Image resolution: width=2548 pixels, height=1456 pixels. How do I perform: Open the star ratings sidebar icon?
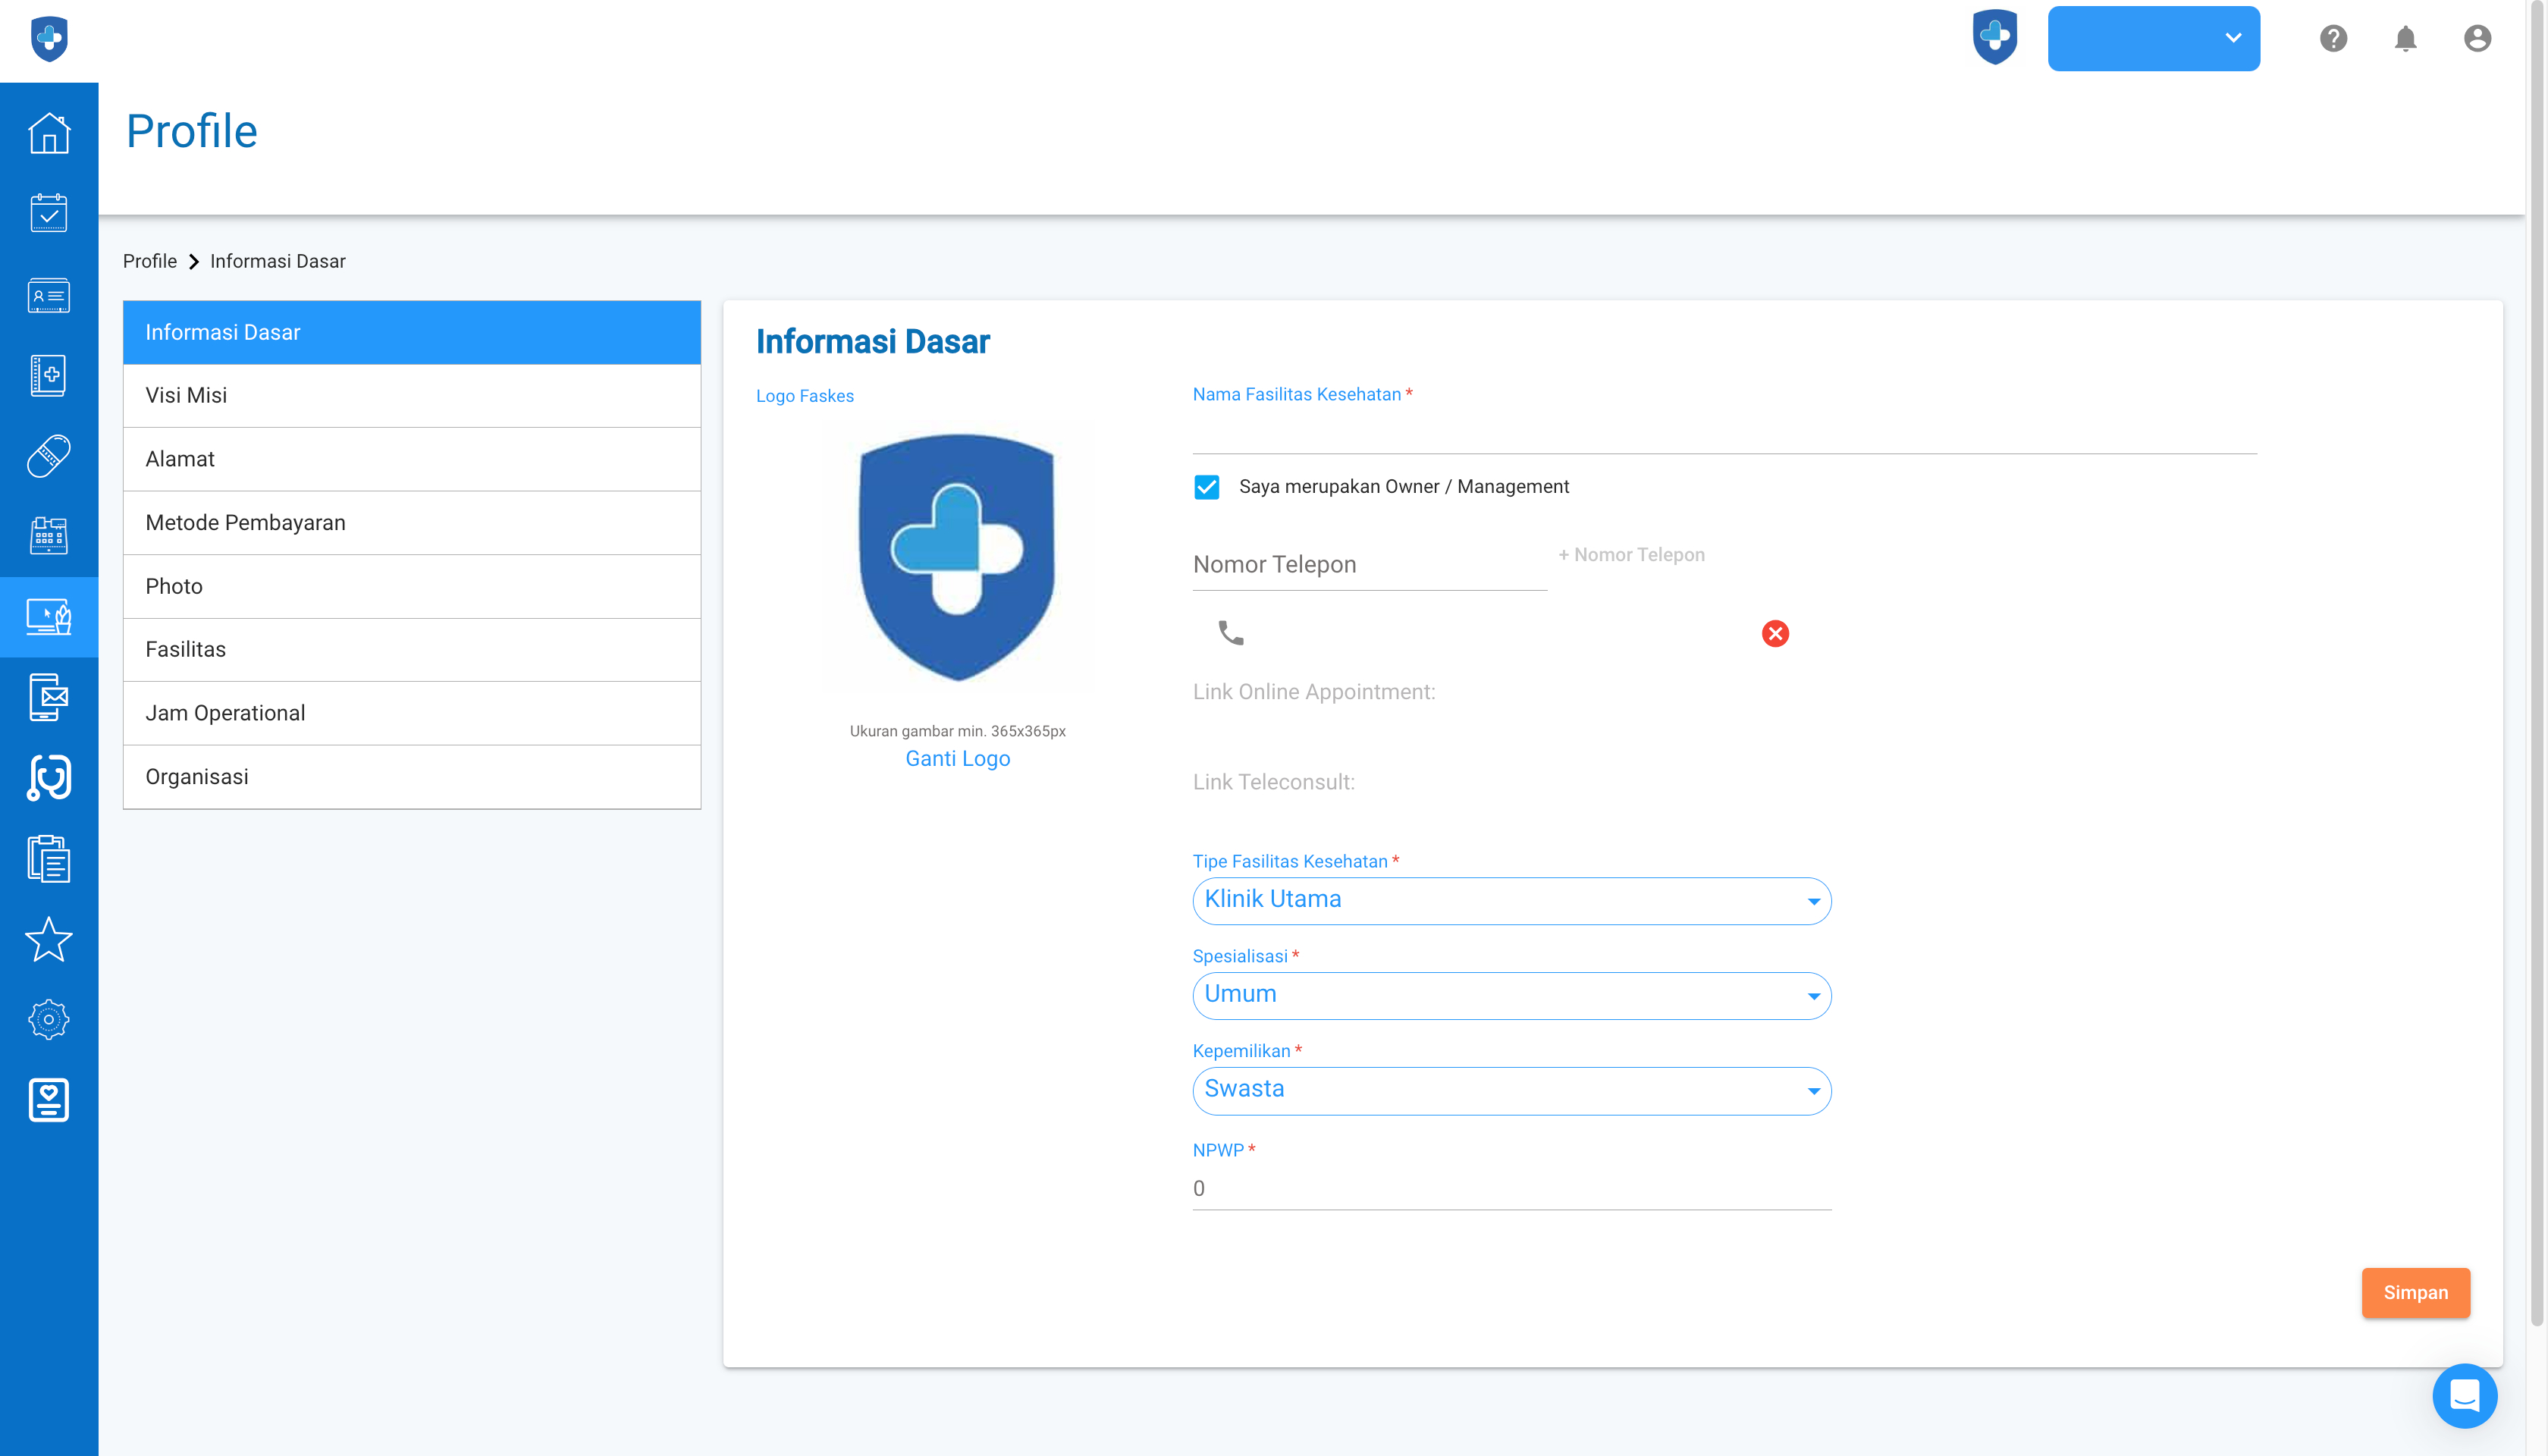[x=48, y=939]
